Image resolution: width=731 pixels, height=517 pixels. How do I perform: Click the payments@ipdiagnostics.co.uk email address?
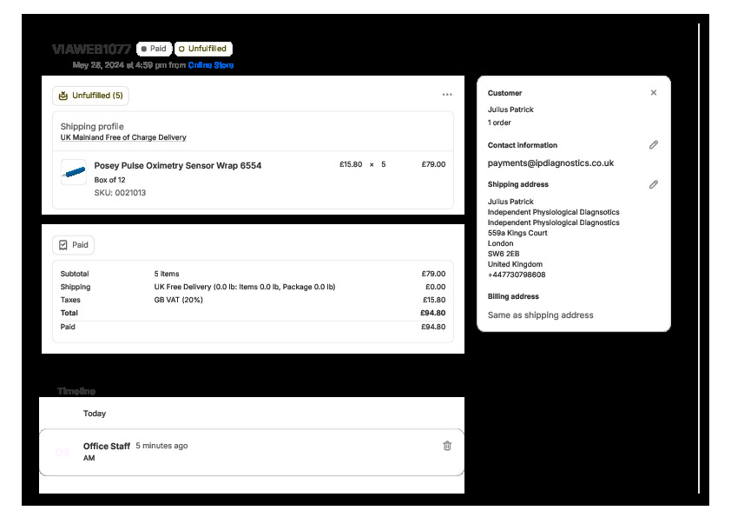tap(550, 162)
